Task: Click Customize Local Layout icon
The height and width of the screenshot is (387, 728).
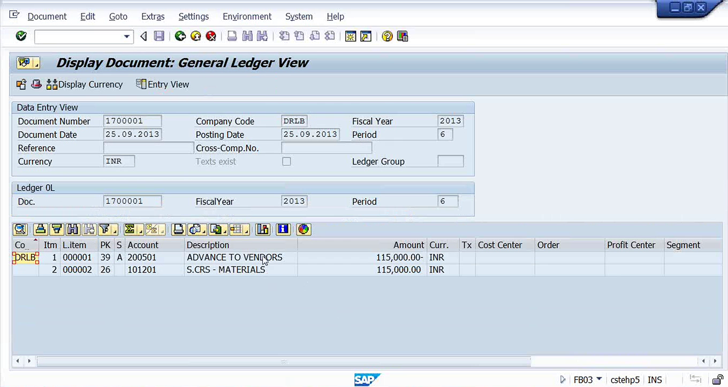Action: (402, 36)
